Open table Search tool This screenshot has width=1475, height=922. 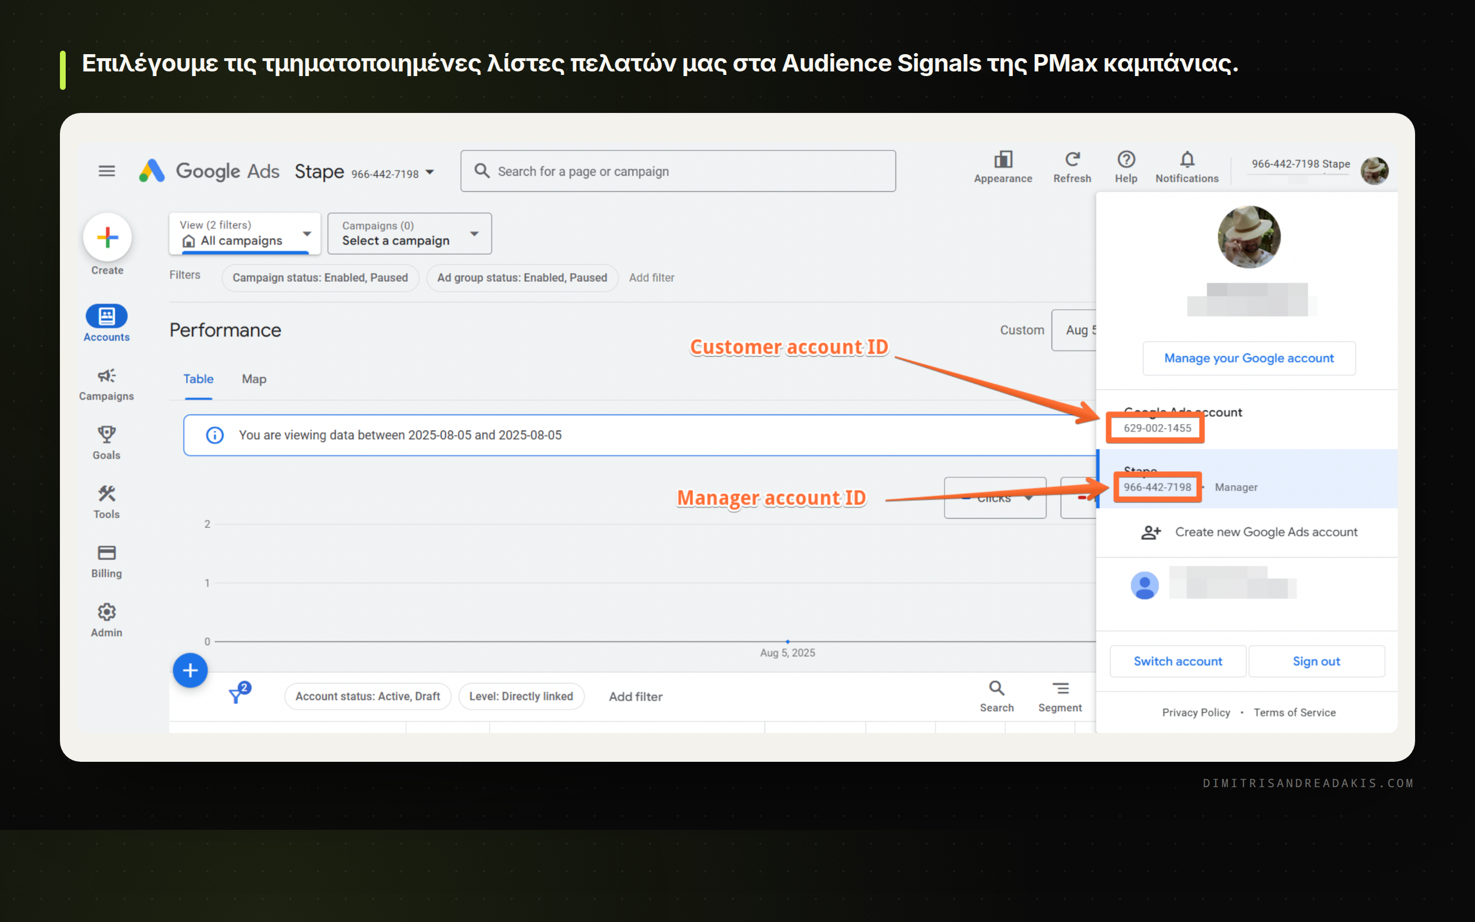(x=997, y=696)
